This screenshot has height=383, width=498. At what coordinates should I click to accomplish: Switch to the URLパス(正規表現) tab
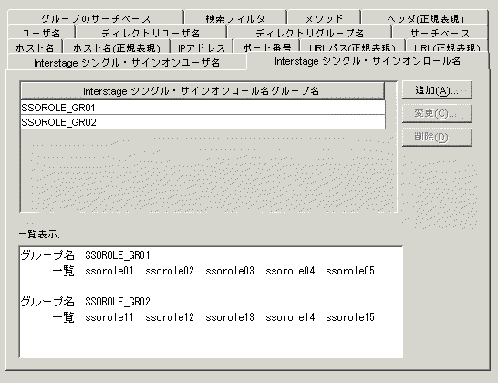pyautogui.click(x=353, y=47)
